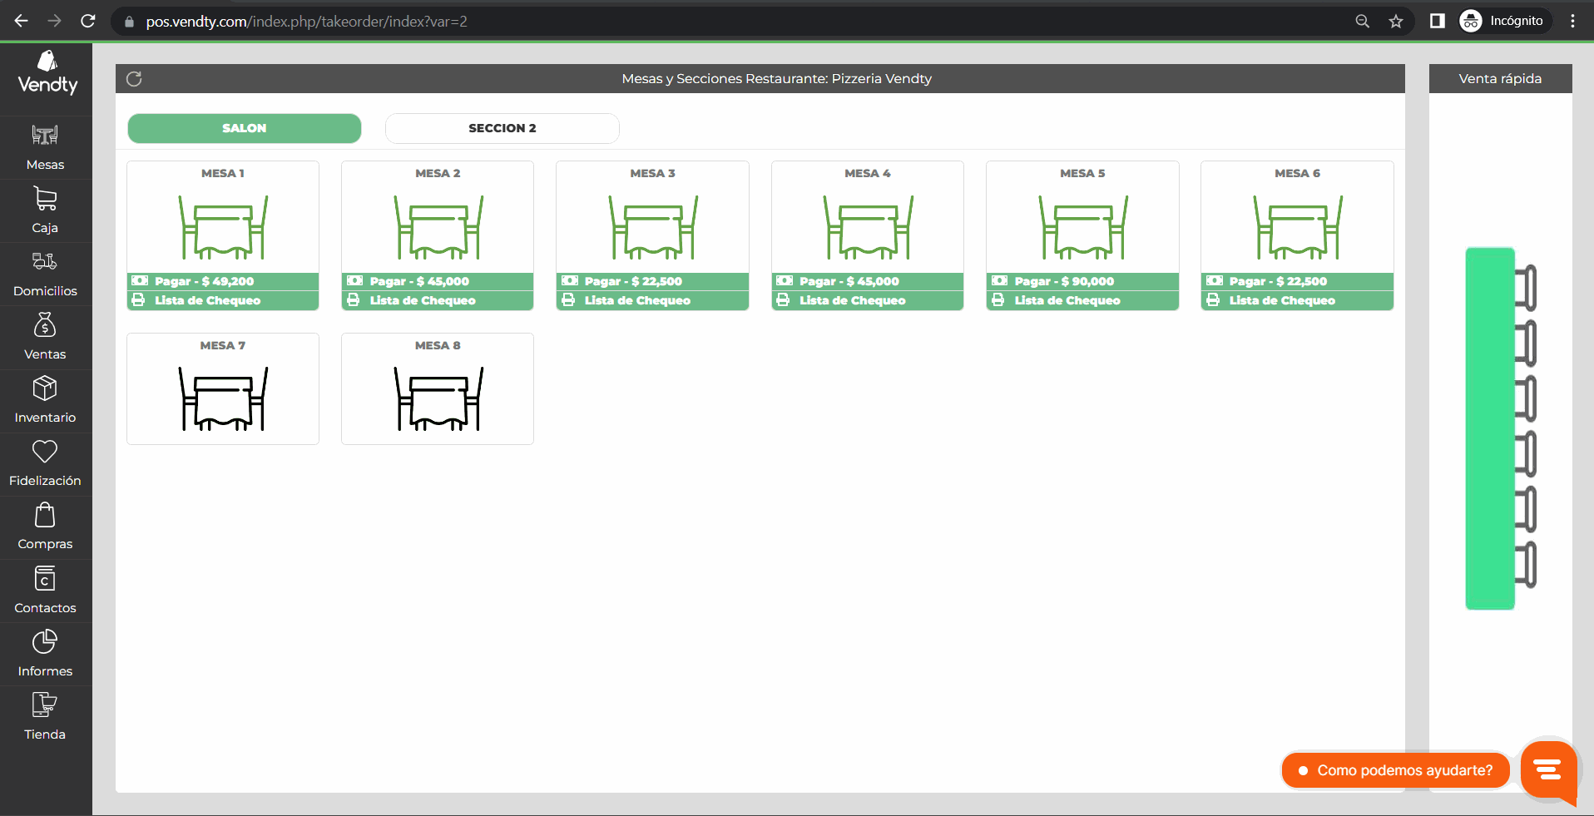This screenshot has height=816, width=1594.
Task: Pay Mesa 3 bill of $22,500
Action: pyautogui.click(x=653, y=281)
